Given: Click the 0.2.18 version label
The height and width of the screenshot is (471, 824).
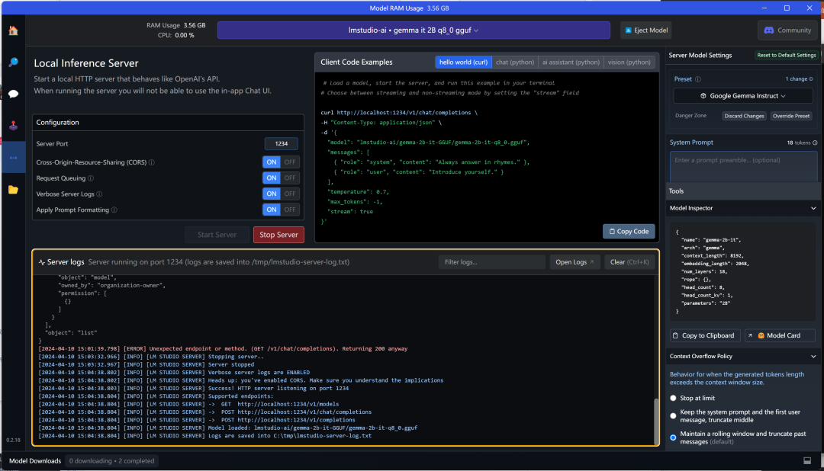Looking at the screenshot, I should [13, 440].
